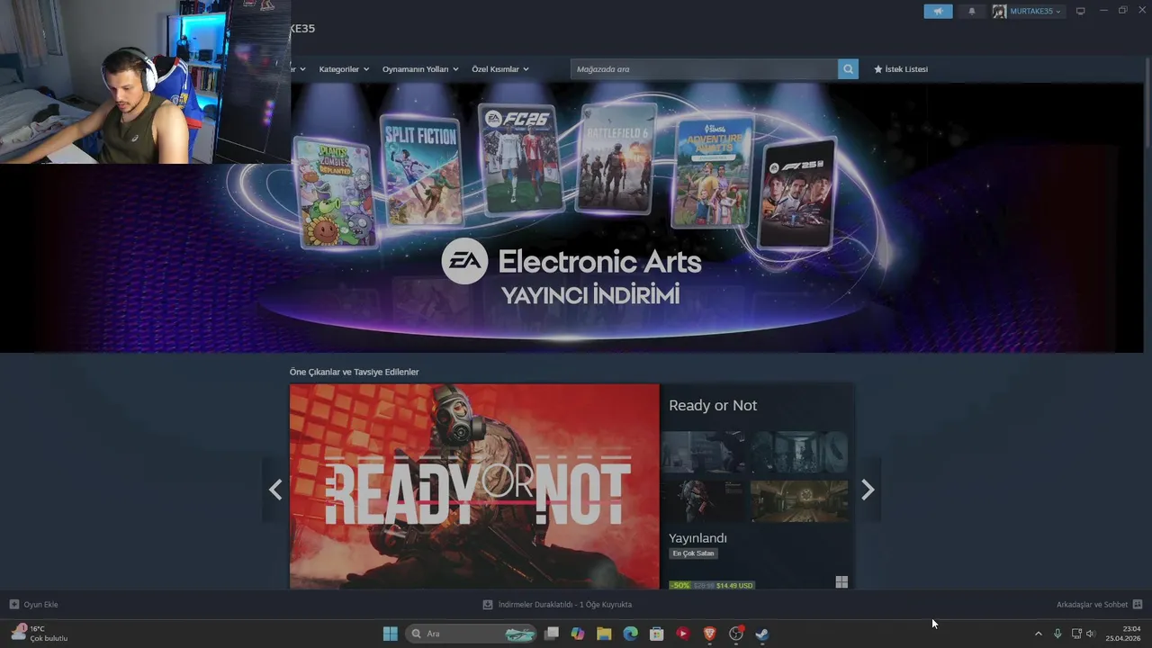Open Steam from the taskbar
This screenshot has height=648, width=1152.
pos(762,634)
